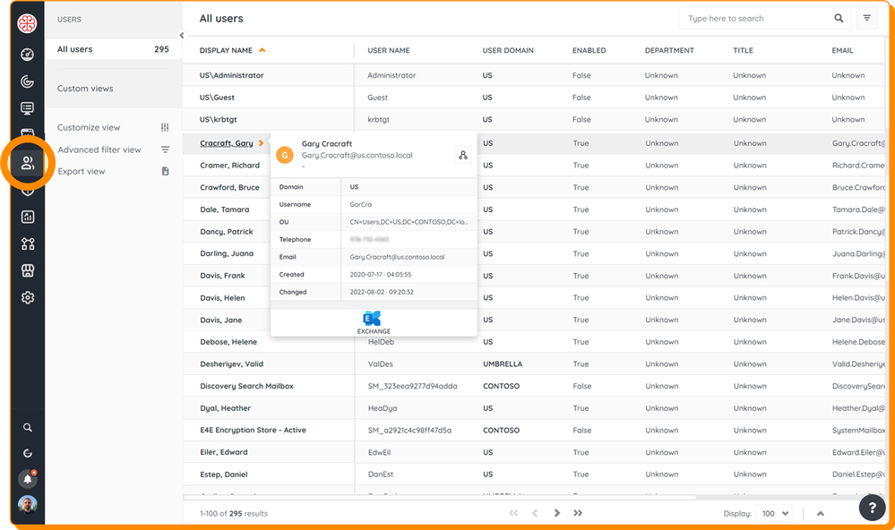Click Export view option
This screenshot has width=895, height=530.
point(82,171)
